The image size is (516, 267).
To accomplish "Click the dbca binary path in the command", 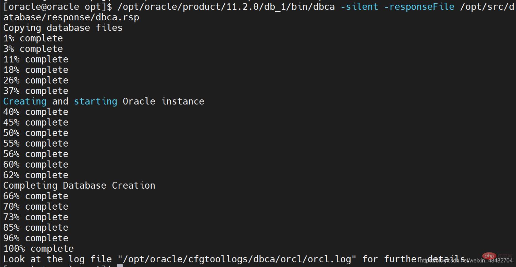I will [x=226, y=6].
